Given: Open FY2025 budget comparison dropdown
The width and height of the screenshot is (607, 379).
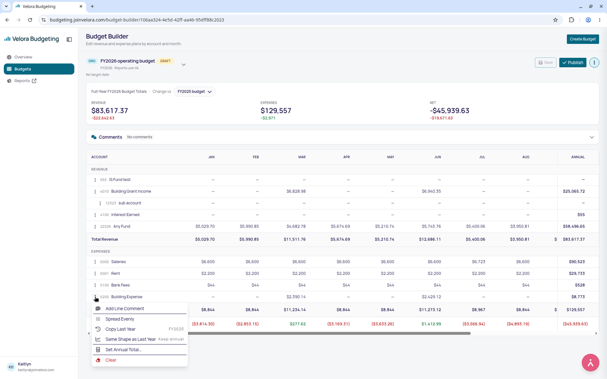Looking at the screenshot, I should [x=195, y=91].
